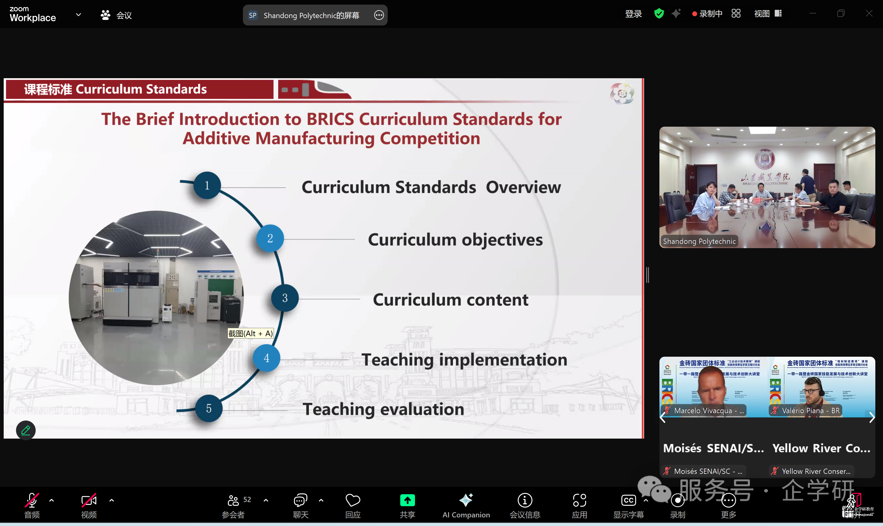Viewport: 883px width, 526px height.
Task: Expand video options arrow beside camera
Action: (x=112, y=500)
